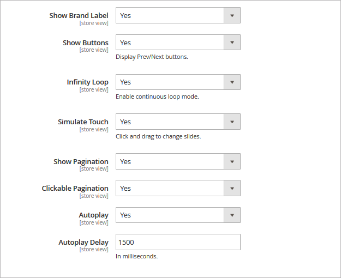Click the 'In milliseconds.' hint text
Viewport: 341px width, 278px height.
tap(136, 256)
